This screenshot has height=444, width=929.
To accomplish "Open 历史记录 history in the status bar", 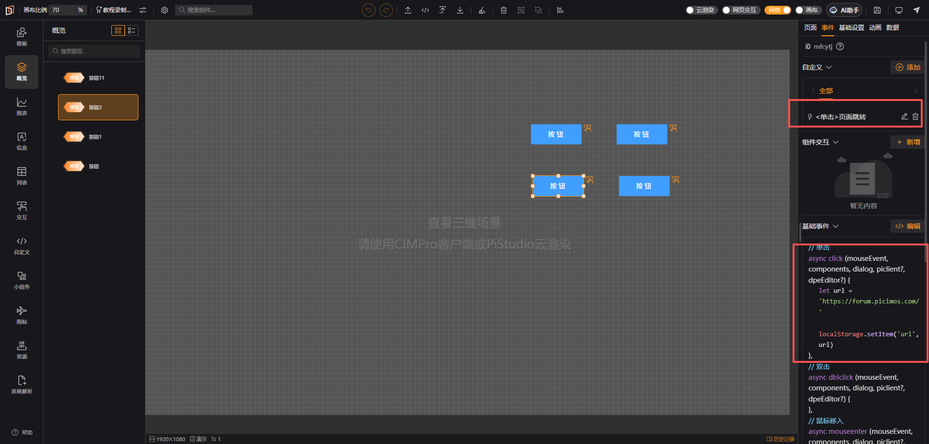I will tap(781, 439).
